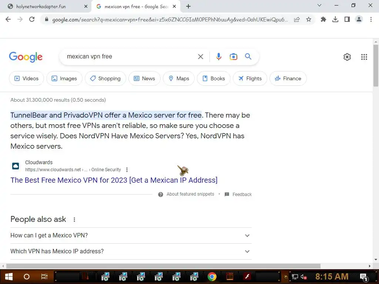Select the mexican vpn free Google tab

(136, 7)
